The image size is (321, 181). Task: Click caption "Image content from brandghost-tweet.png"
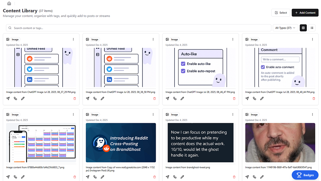(188, 167)
